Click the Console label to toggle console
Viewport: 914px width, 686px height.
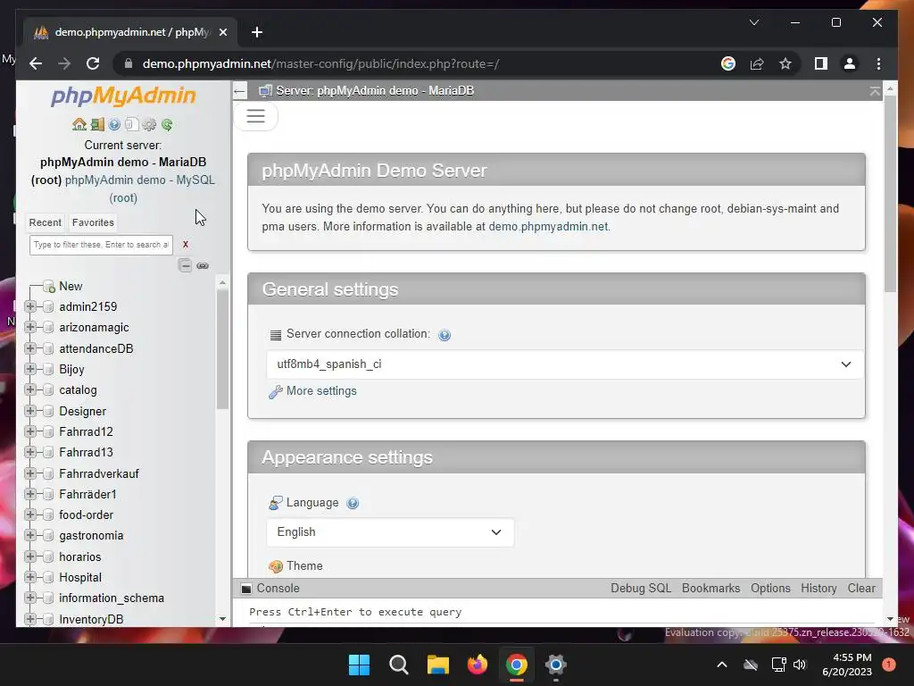(x=278, y=588)
